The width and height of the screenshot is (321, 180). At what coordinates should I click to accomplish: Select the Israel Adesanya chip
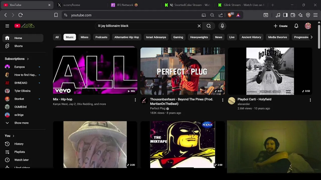pos(156,37)
